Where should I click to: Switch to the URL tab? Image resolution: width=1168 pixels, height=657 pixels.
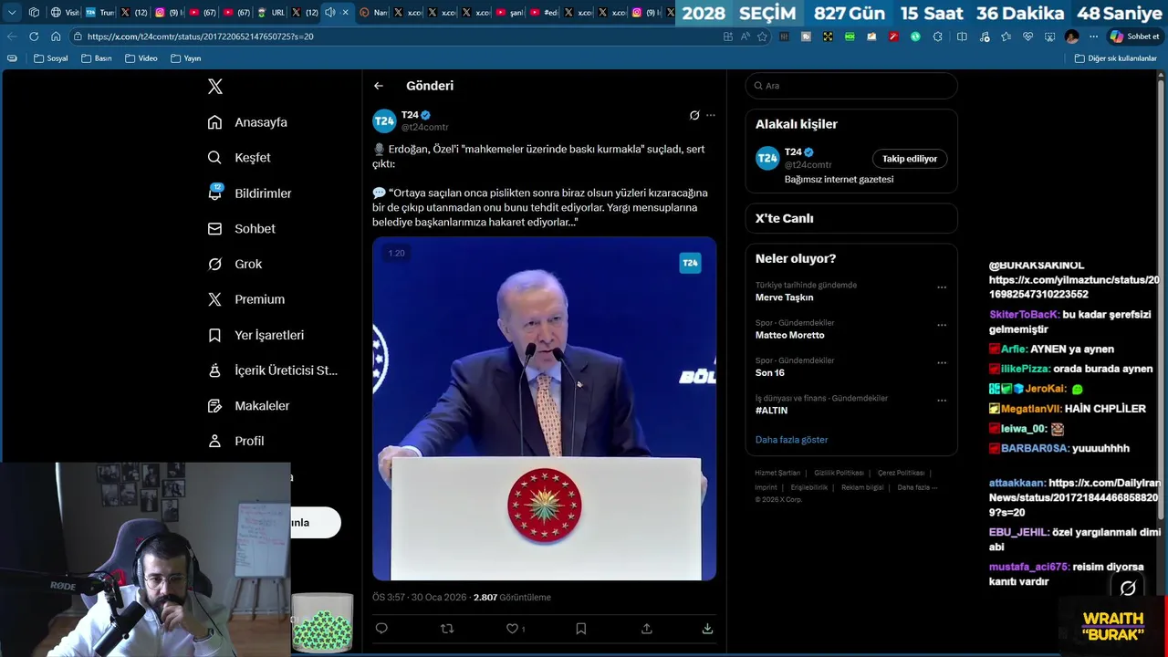coord(271,13)
